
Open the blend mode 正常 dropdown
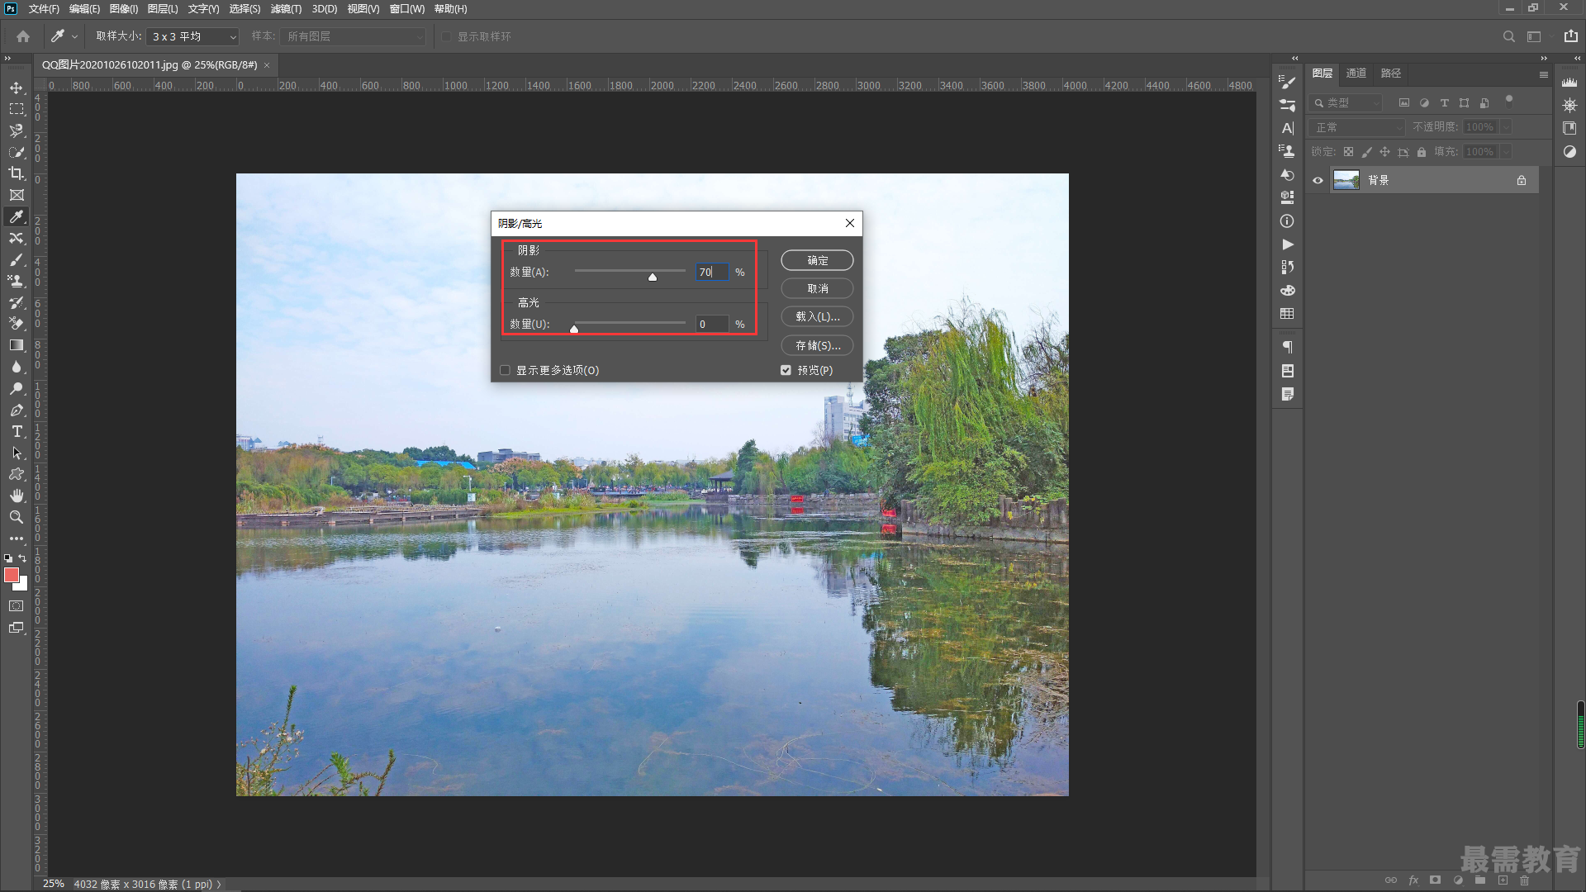click(x=1358, y=127)
